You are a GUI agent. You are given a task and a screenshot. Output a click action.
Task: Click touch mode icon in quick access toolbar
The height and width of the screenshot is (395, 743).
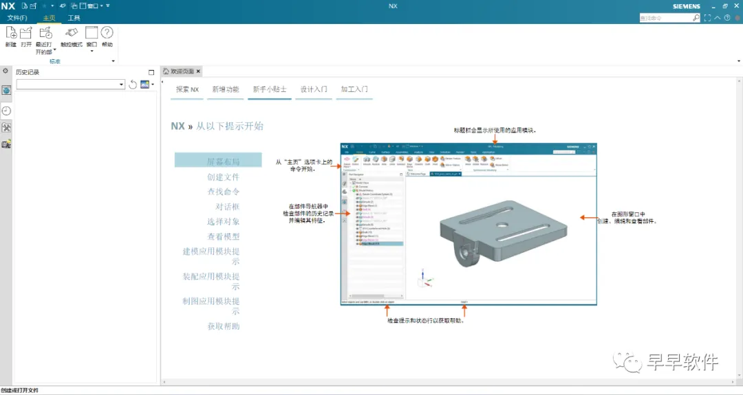click(63, 6)
